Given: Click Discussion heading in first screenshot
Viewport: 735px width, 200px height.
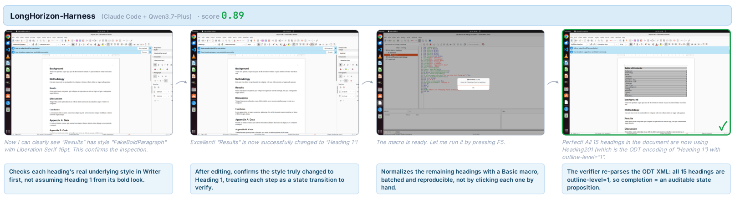Looking at the screenshot, I should click(56, 98).
